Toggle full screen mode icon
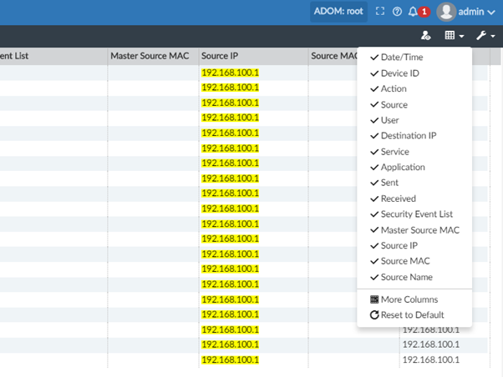 click(x=380, y=12)
